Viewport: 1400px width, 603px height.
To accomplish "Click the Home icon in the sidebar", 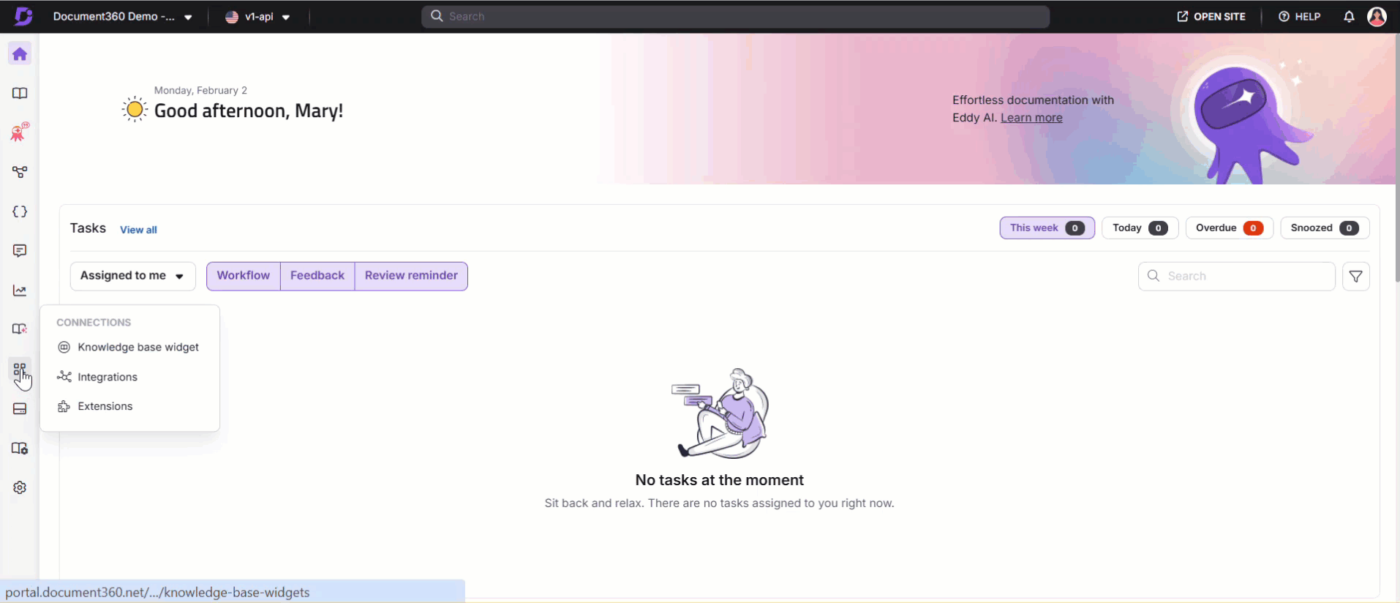I will click(20, 54).
